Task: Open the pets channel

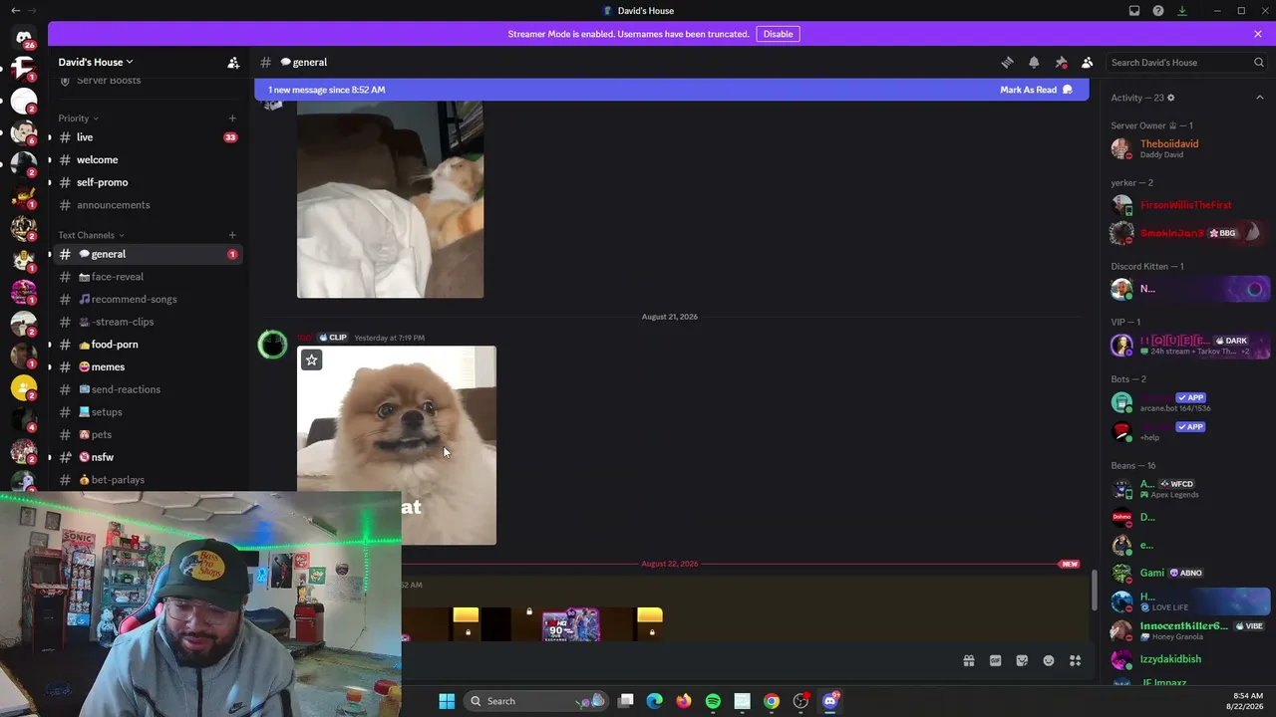Action: click(148, 434)
